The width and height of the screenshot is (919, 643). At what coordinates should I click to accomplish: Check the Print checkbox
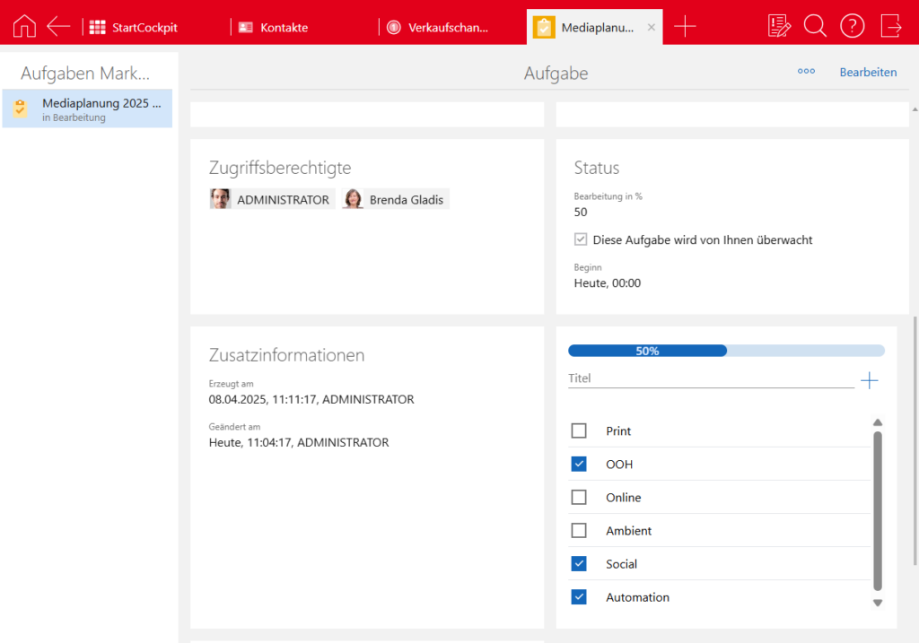(x=579, y=431)
